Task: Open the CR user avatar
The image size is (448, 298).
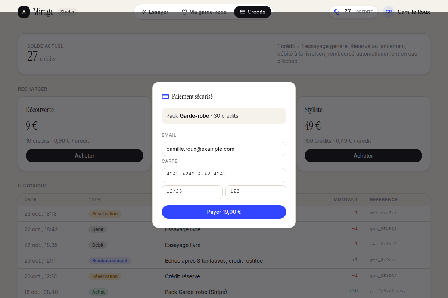Action: click(389, 12)
